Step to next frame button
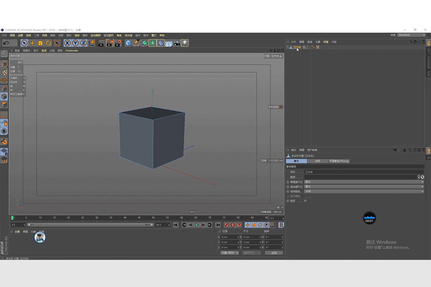This screenshot has height=287, width=431. pyautogui.click(x=203, y=225)
